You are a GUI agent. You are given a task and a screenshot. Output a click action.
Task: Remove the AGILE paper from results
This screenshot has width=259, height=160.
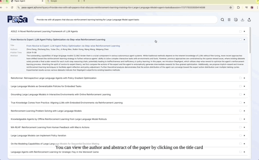(x=244, y=31)
